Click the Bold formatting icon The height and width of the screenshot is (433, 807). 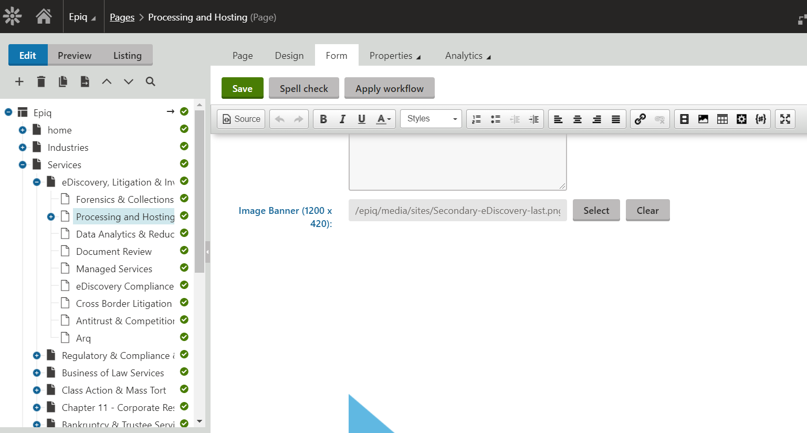323,119
